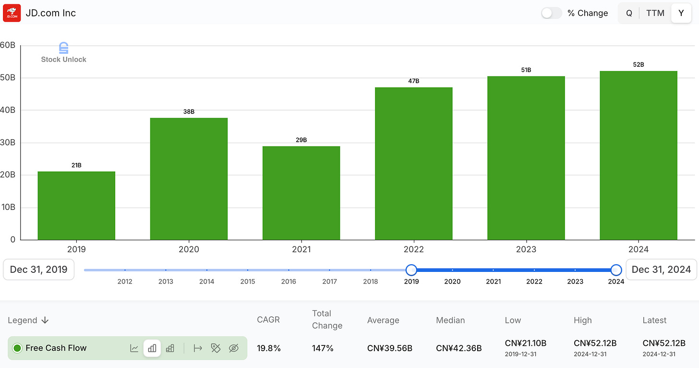
Task: Select Free Cash Flow legend entry
Action: (x=56, y=348)
